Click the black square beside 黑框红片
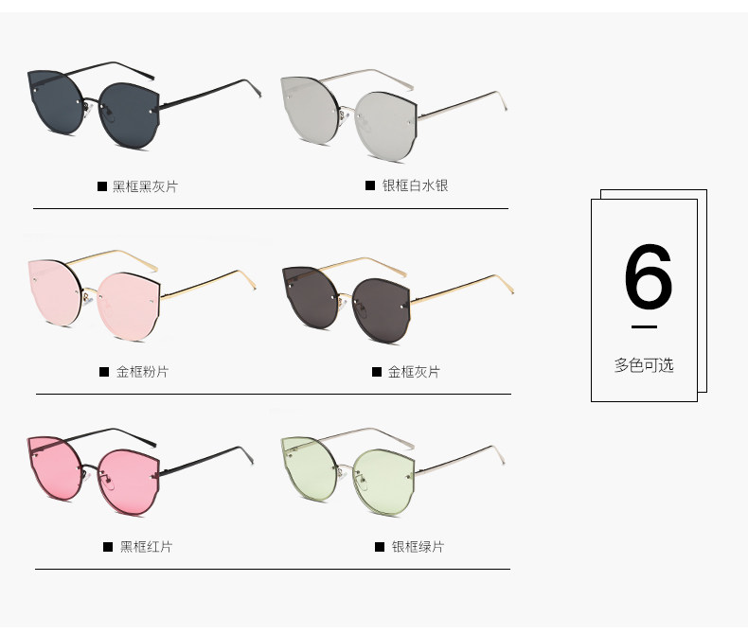Image resolution: width=748 pixels, height=634 pixels. (x=108, y=547)
